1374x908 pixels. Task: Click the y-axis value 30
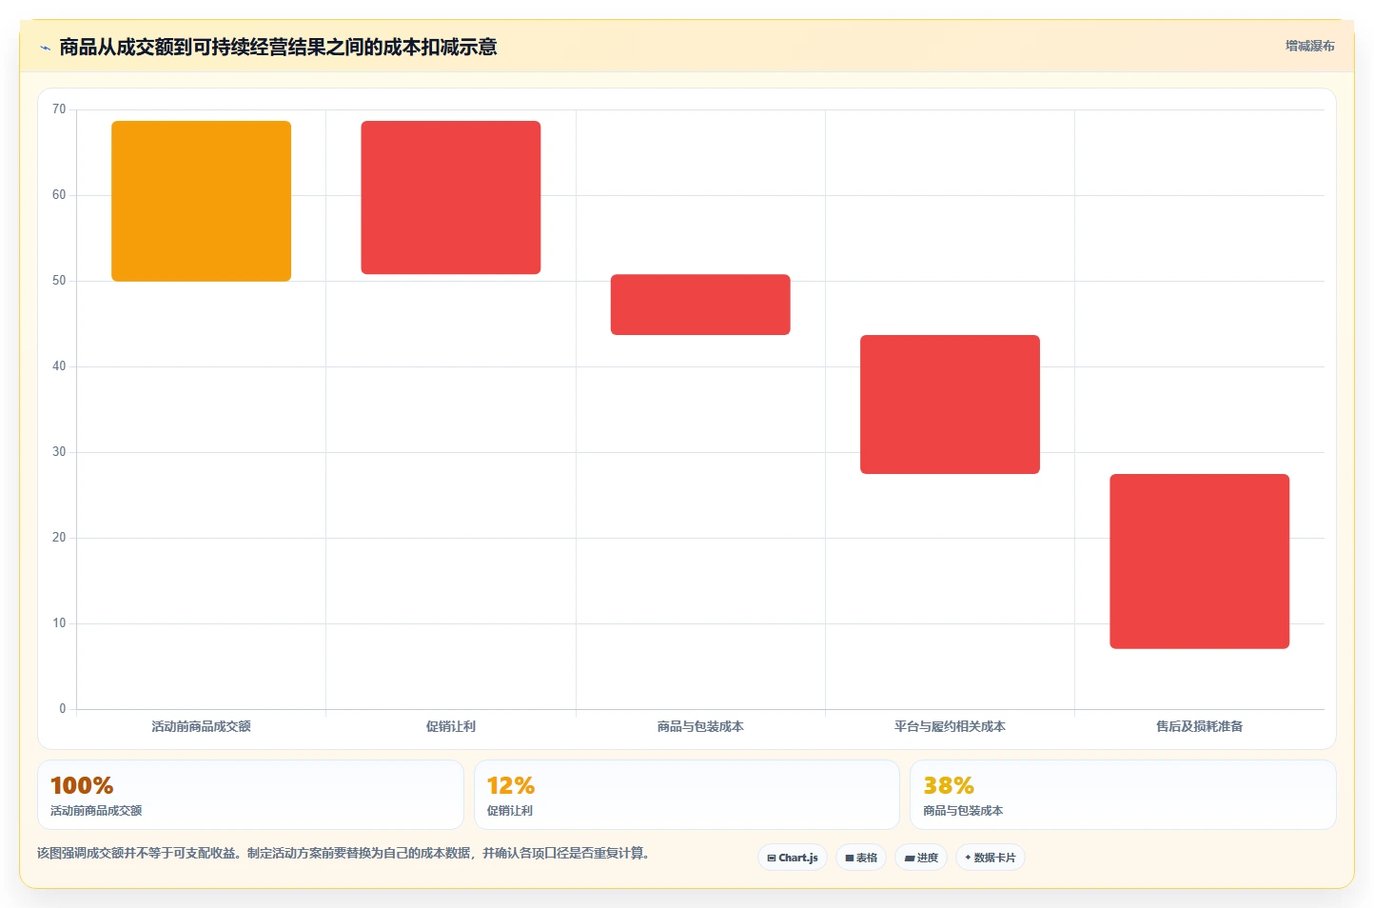point(59,452)
